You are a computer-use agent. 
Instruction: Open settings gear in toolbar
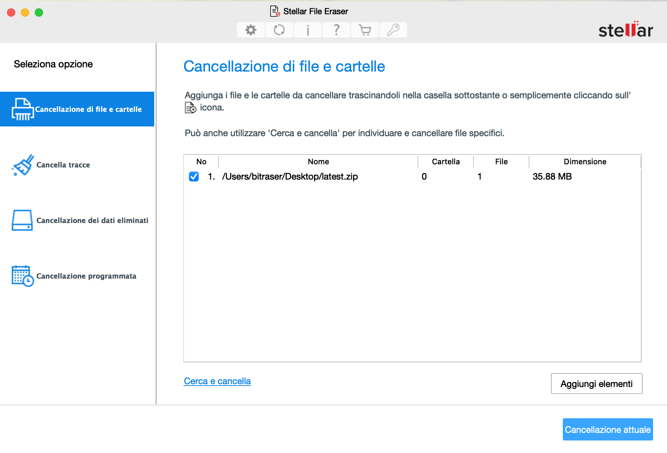250,30
